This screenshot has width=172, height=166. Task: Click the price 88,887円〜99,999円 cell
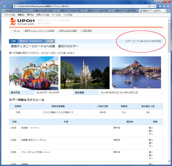click(54, 92)
